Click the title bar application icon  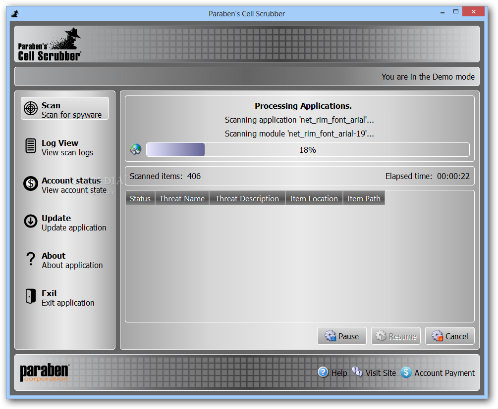click(14, 14)
